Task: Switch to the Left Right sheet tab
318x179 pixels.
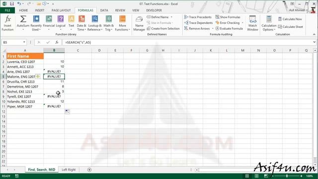Action: [69, 170]
